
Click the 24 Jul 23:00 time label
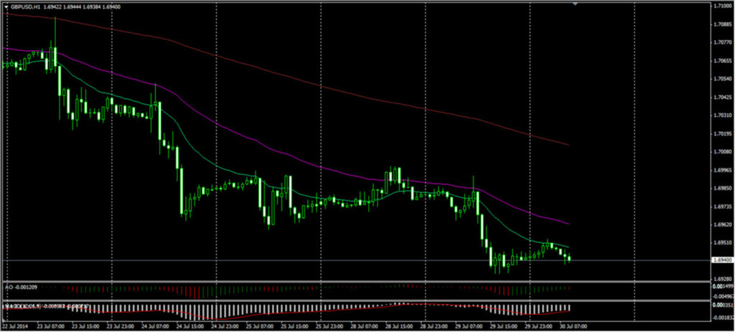tap(224, 326)
